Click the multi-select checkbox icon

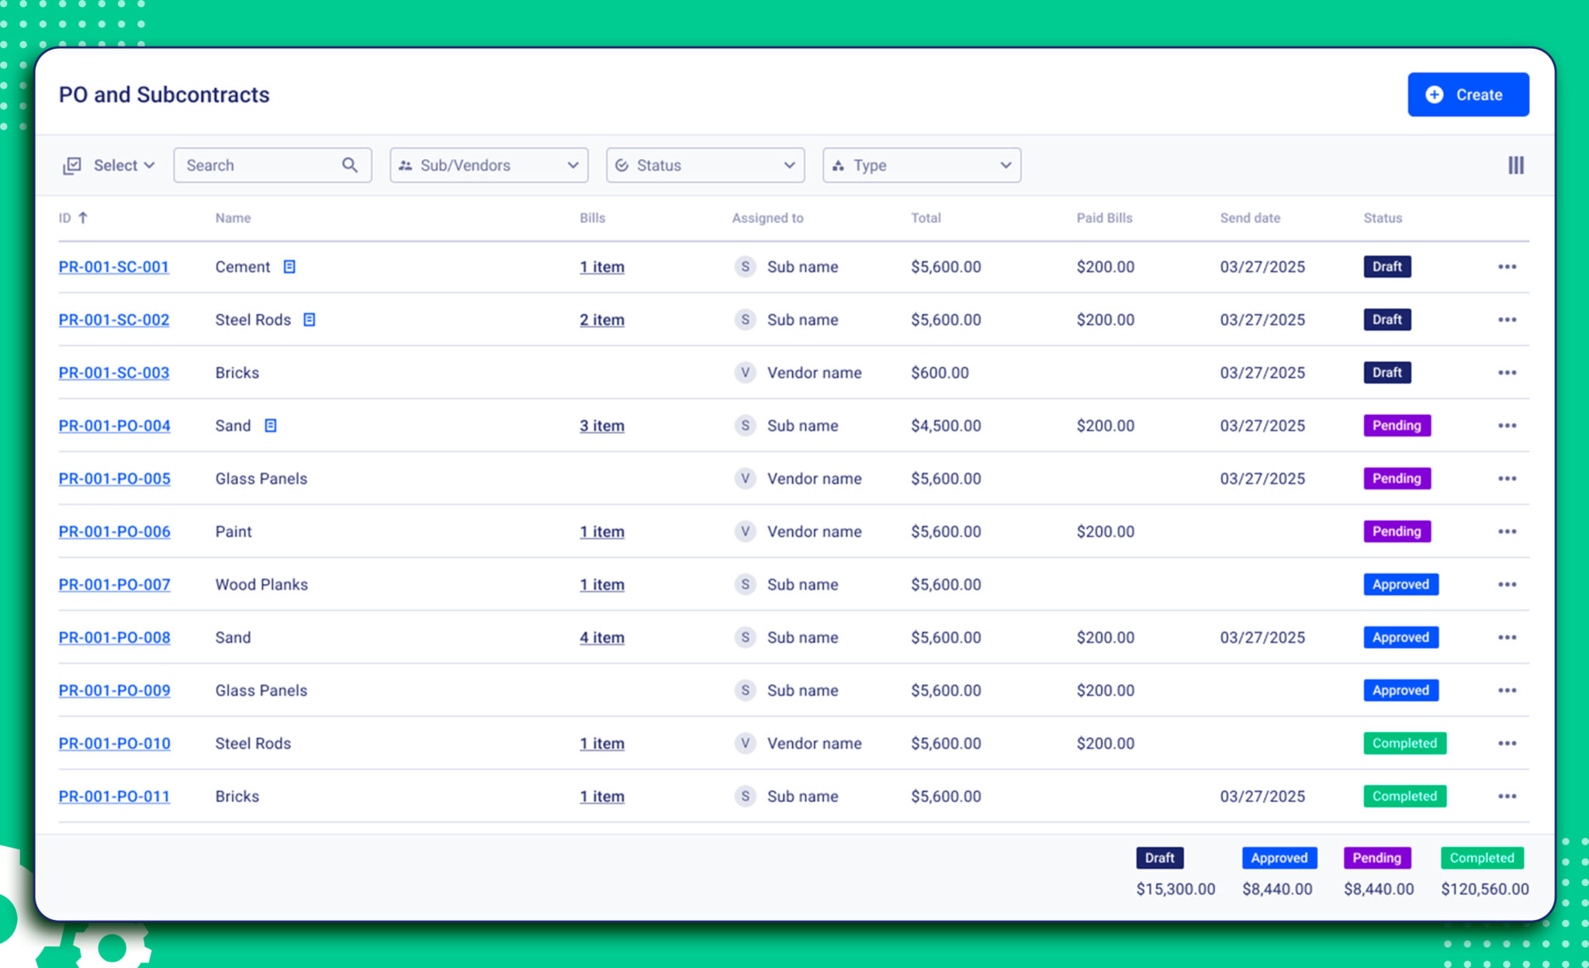(72, 165)
